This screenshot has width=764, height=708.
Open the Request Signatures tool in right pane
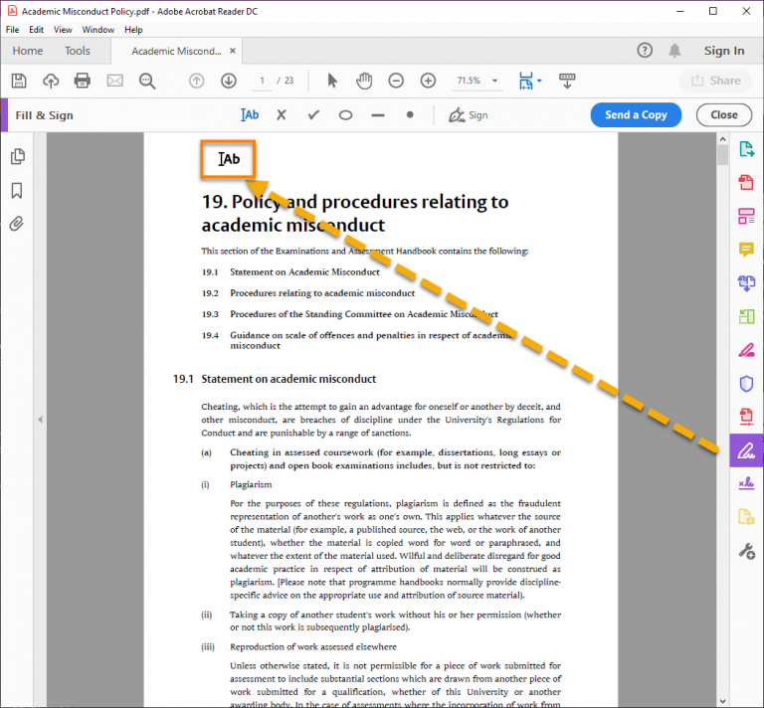pos(746,483)
